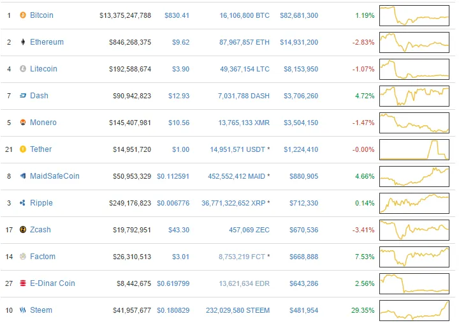The image size is (459, 323).
Task: Select Steem change value 29.35%
Action: point(363,310)
